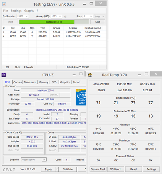Click the Stop button in LinX

point(98,22)
